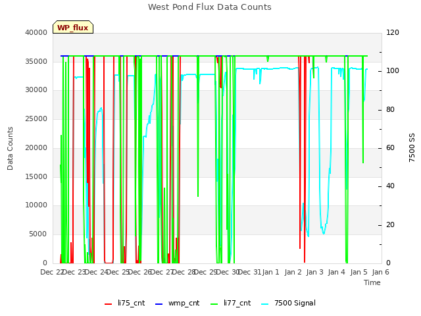Click the 40 right-axis tick label
421x316 pixels.
pos(390,186)
